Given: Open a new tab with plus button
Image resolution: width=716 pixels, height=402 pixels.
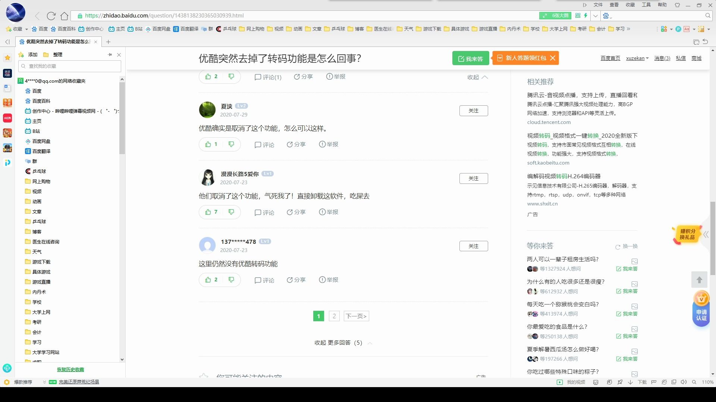Looking at the screenshot, I should (109, 42).
